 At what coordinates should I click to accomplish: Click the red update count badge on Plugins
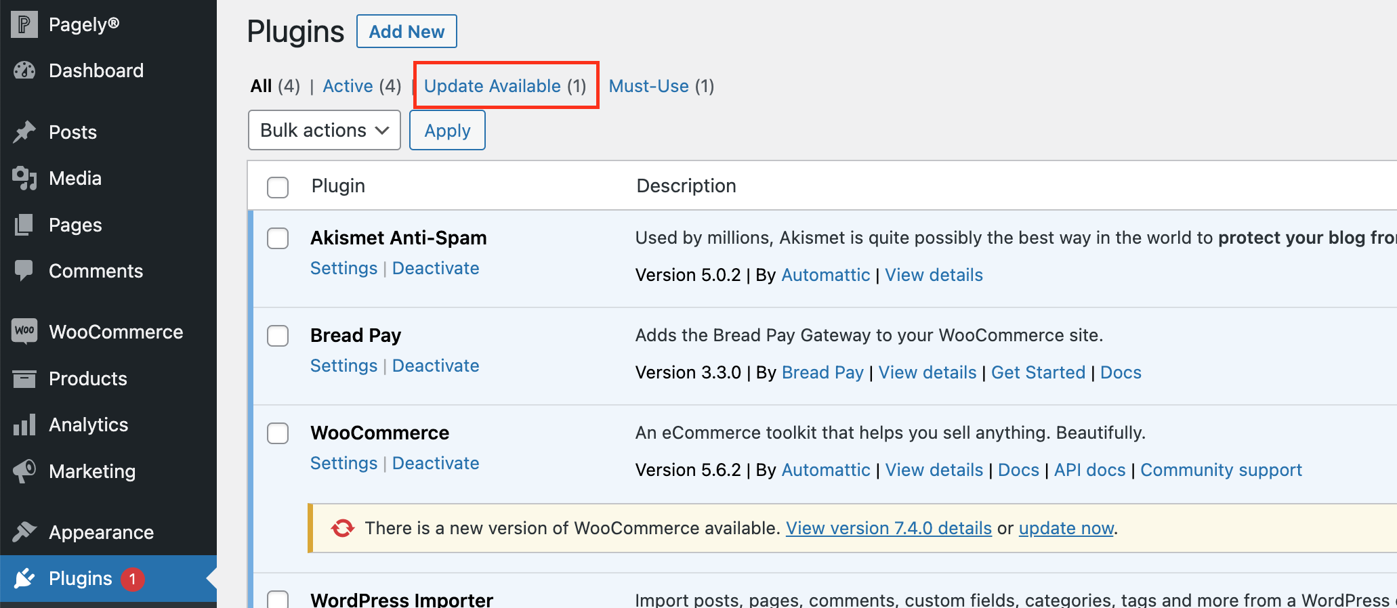pyautogui.click(x=133, y=579)
